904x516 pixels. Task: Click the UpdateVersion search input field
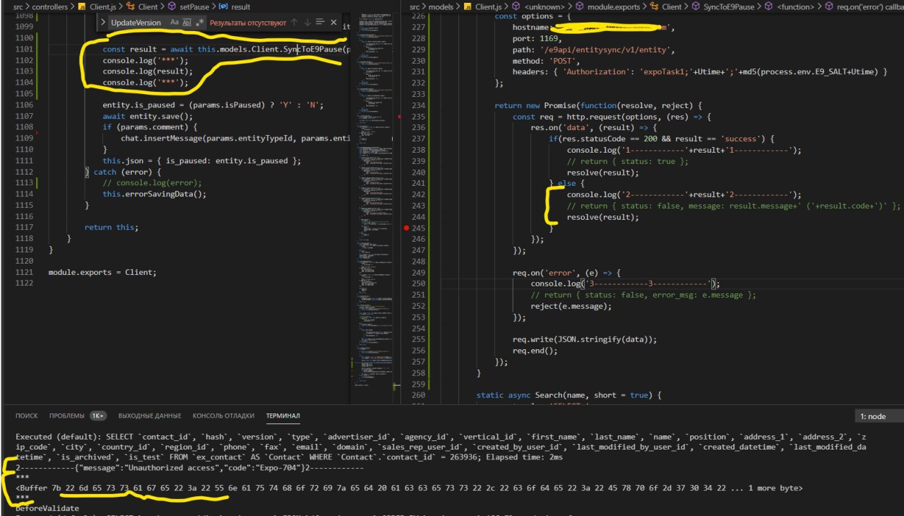pos(138,23)
